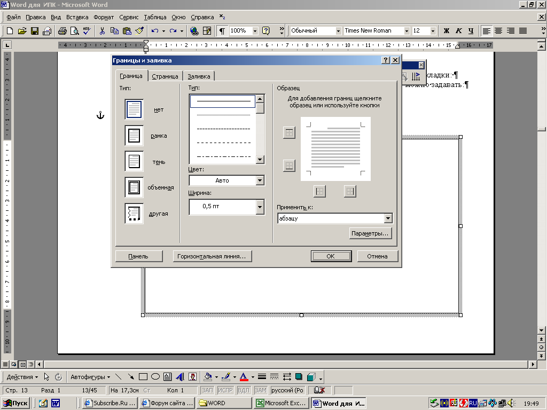
Task: Toggle top border in sample preview
Action: pos(289,132)
